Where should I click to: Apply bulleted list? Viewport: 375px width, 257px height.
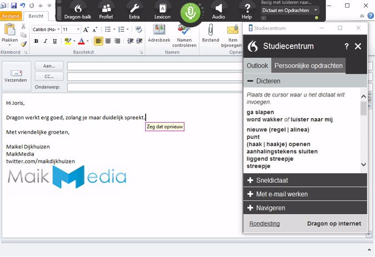click(x=108, y=30)
